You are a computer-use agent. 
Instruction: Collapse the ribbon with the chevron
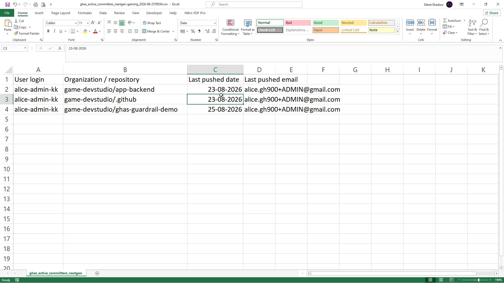[500, 40]
